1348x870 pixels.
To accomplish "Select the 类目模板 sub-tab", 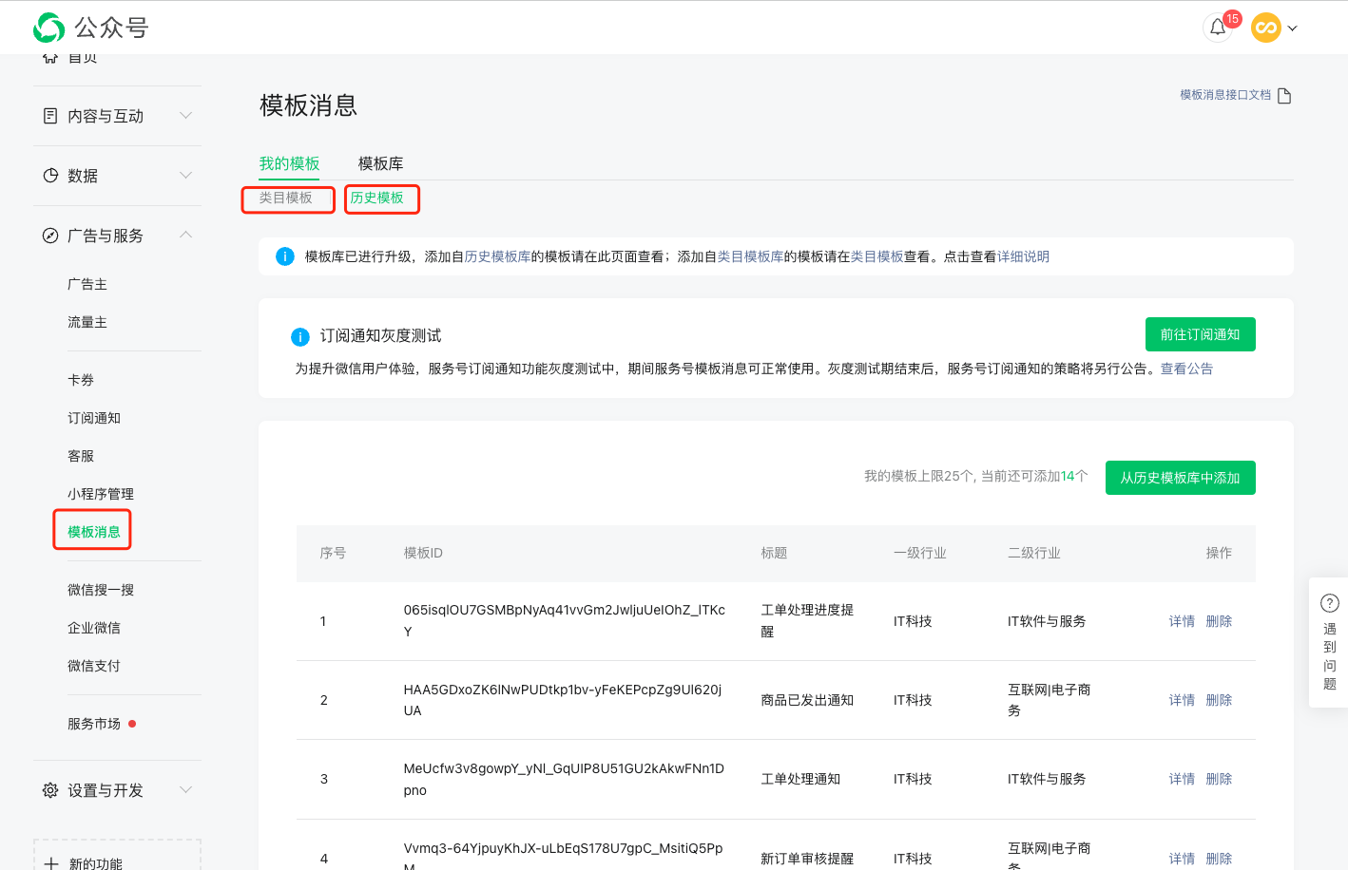I will click(286, 198).
